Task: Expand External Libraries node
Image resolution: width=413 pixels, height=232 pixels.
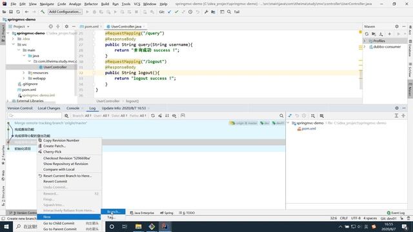Action: [x=8, y=101]
